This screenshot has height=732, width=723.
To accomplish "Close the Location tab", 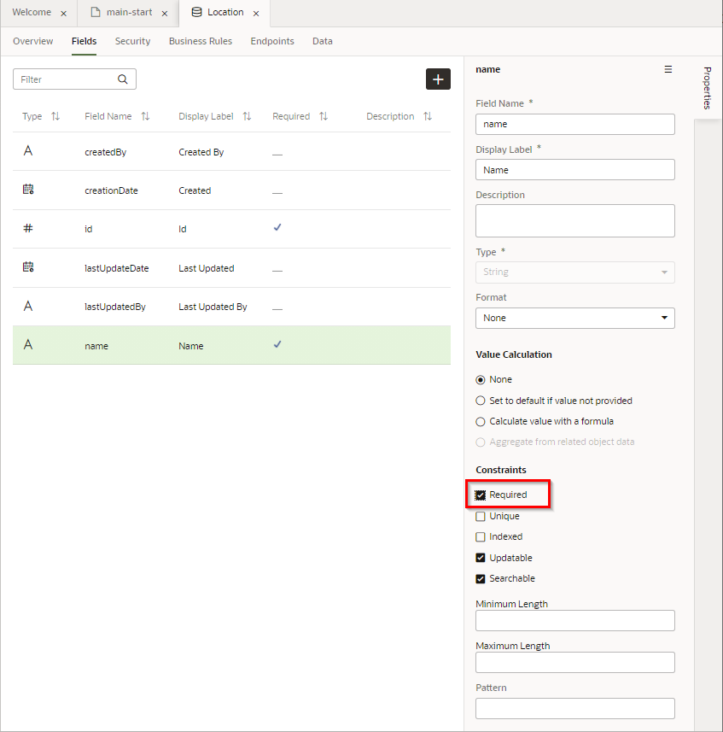I will [256, 14].
